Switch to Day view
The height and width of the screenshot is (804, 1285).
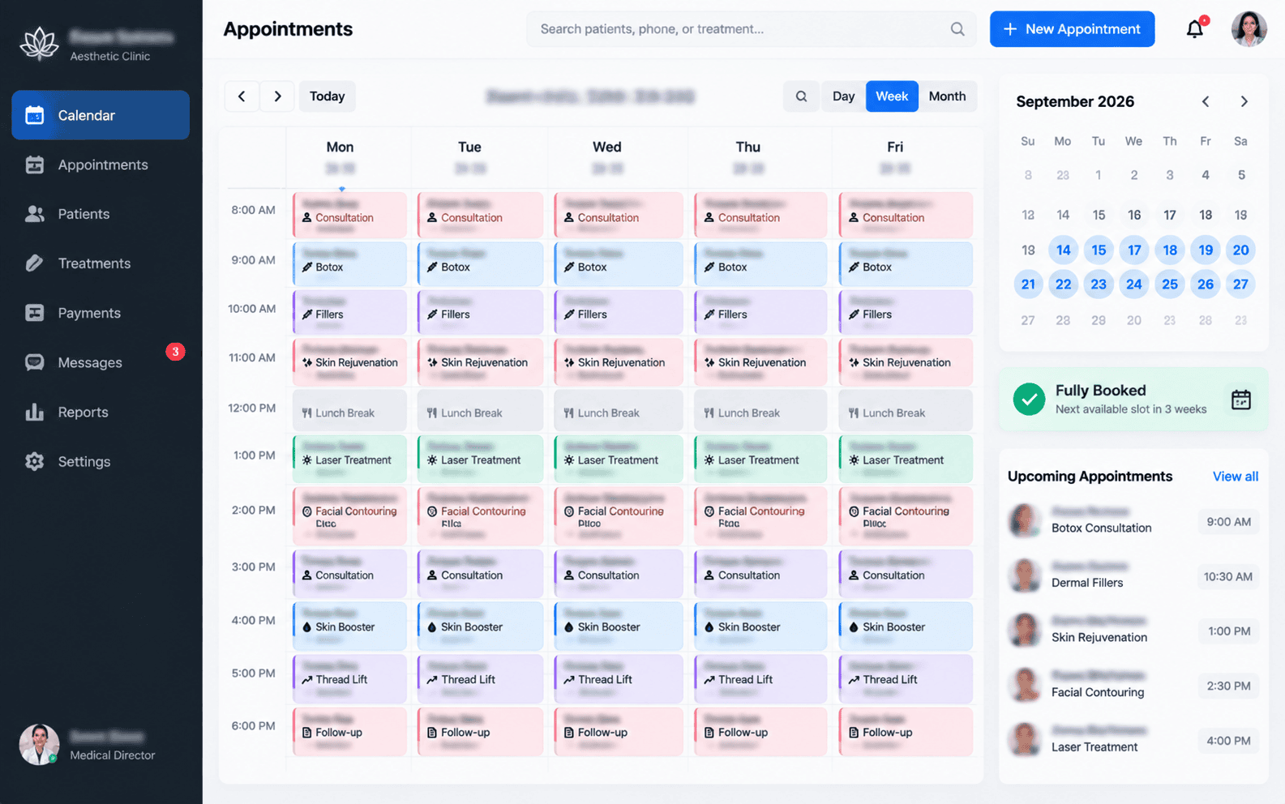point(843,96)
